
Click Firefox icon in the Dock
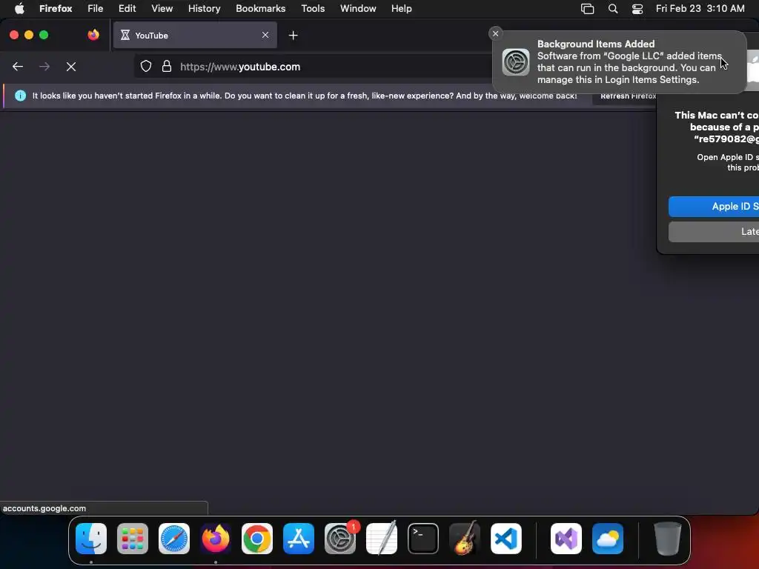pyautogui.click(x=216, y=539)
